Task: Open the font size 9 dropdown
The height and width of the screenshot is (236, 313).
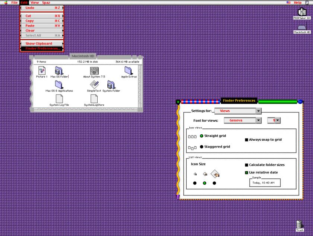Action: click(274, 121)
